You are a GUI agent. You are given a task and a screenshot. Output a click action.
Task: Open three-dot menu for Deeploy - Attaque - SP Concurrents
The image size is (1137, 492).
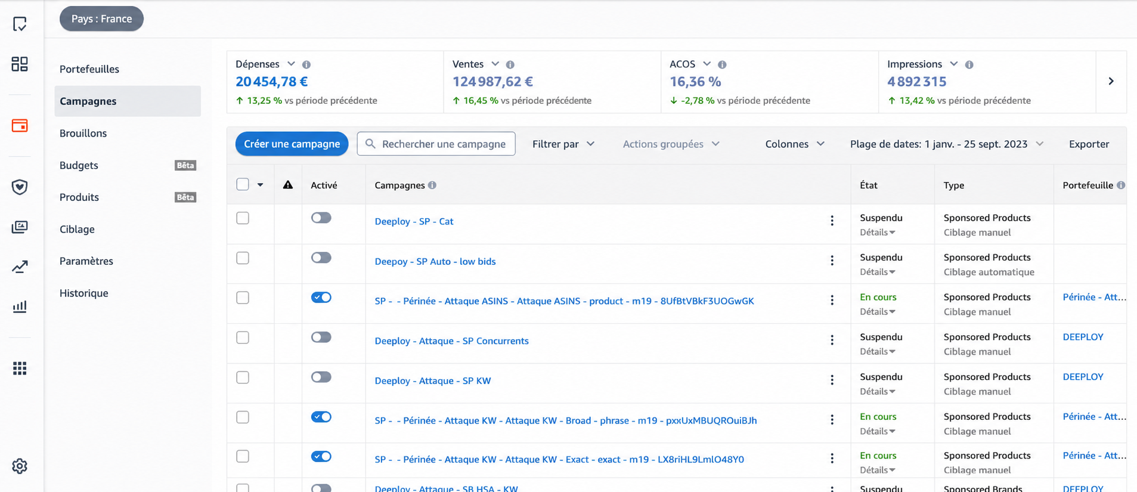pos(832,341)
